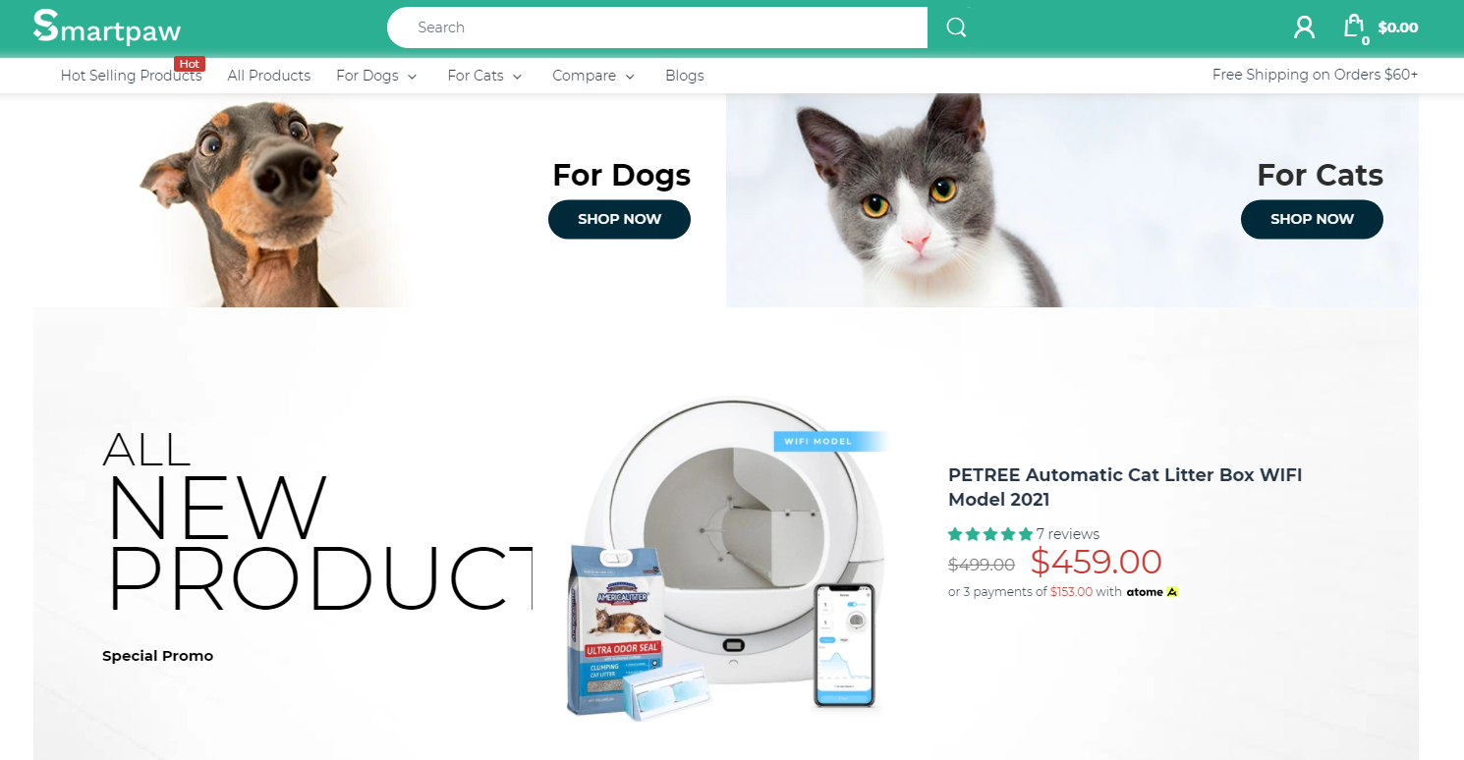Image resolution: width=1464 pixels, height=760 pixels.
Task: Click the cat litter box product image
Action: (729, 557)
